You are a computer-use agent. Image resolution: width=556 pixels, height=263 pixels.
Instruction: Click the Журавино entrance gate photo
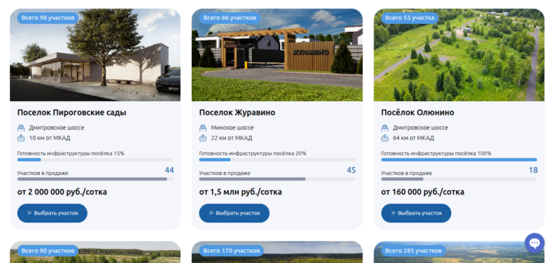point(277,55)
